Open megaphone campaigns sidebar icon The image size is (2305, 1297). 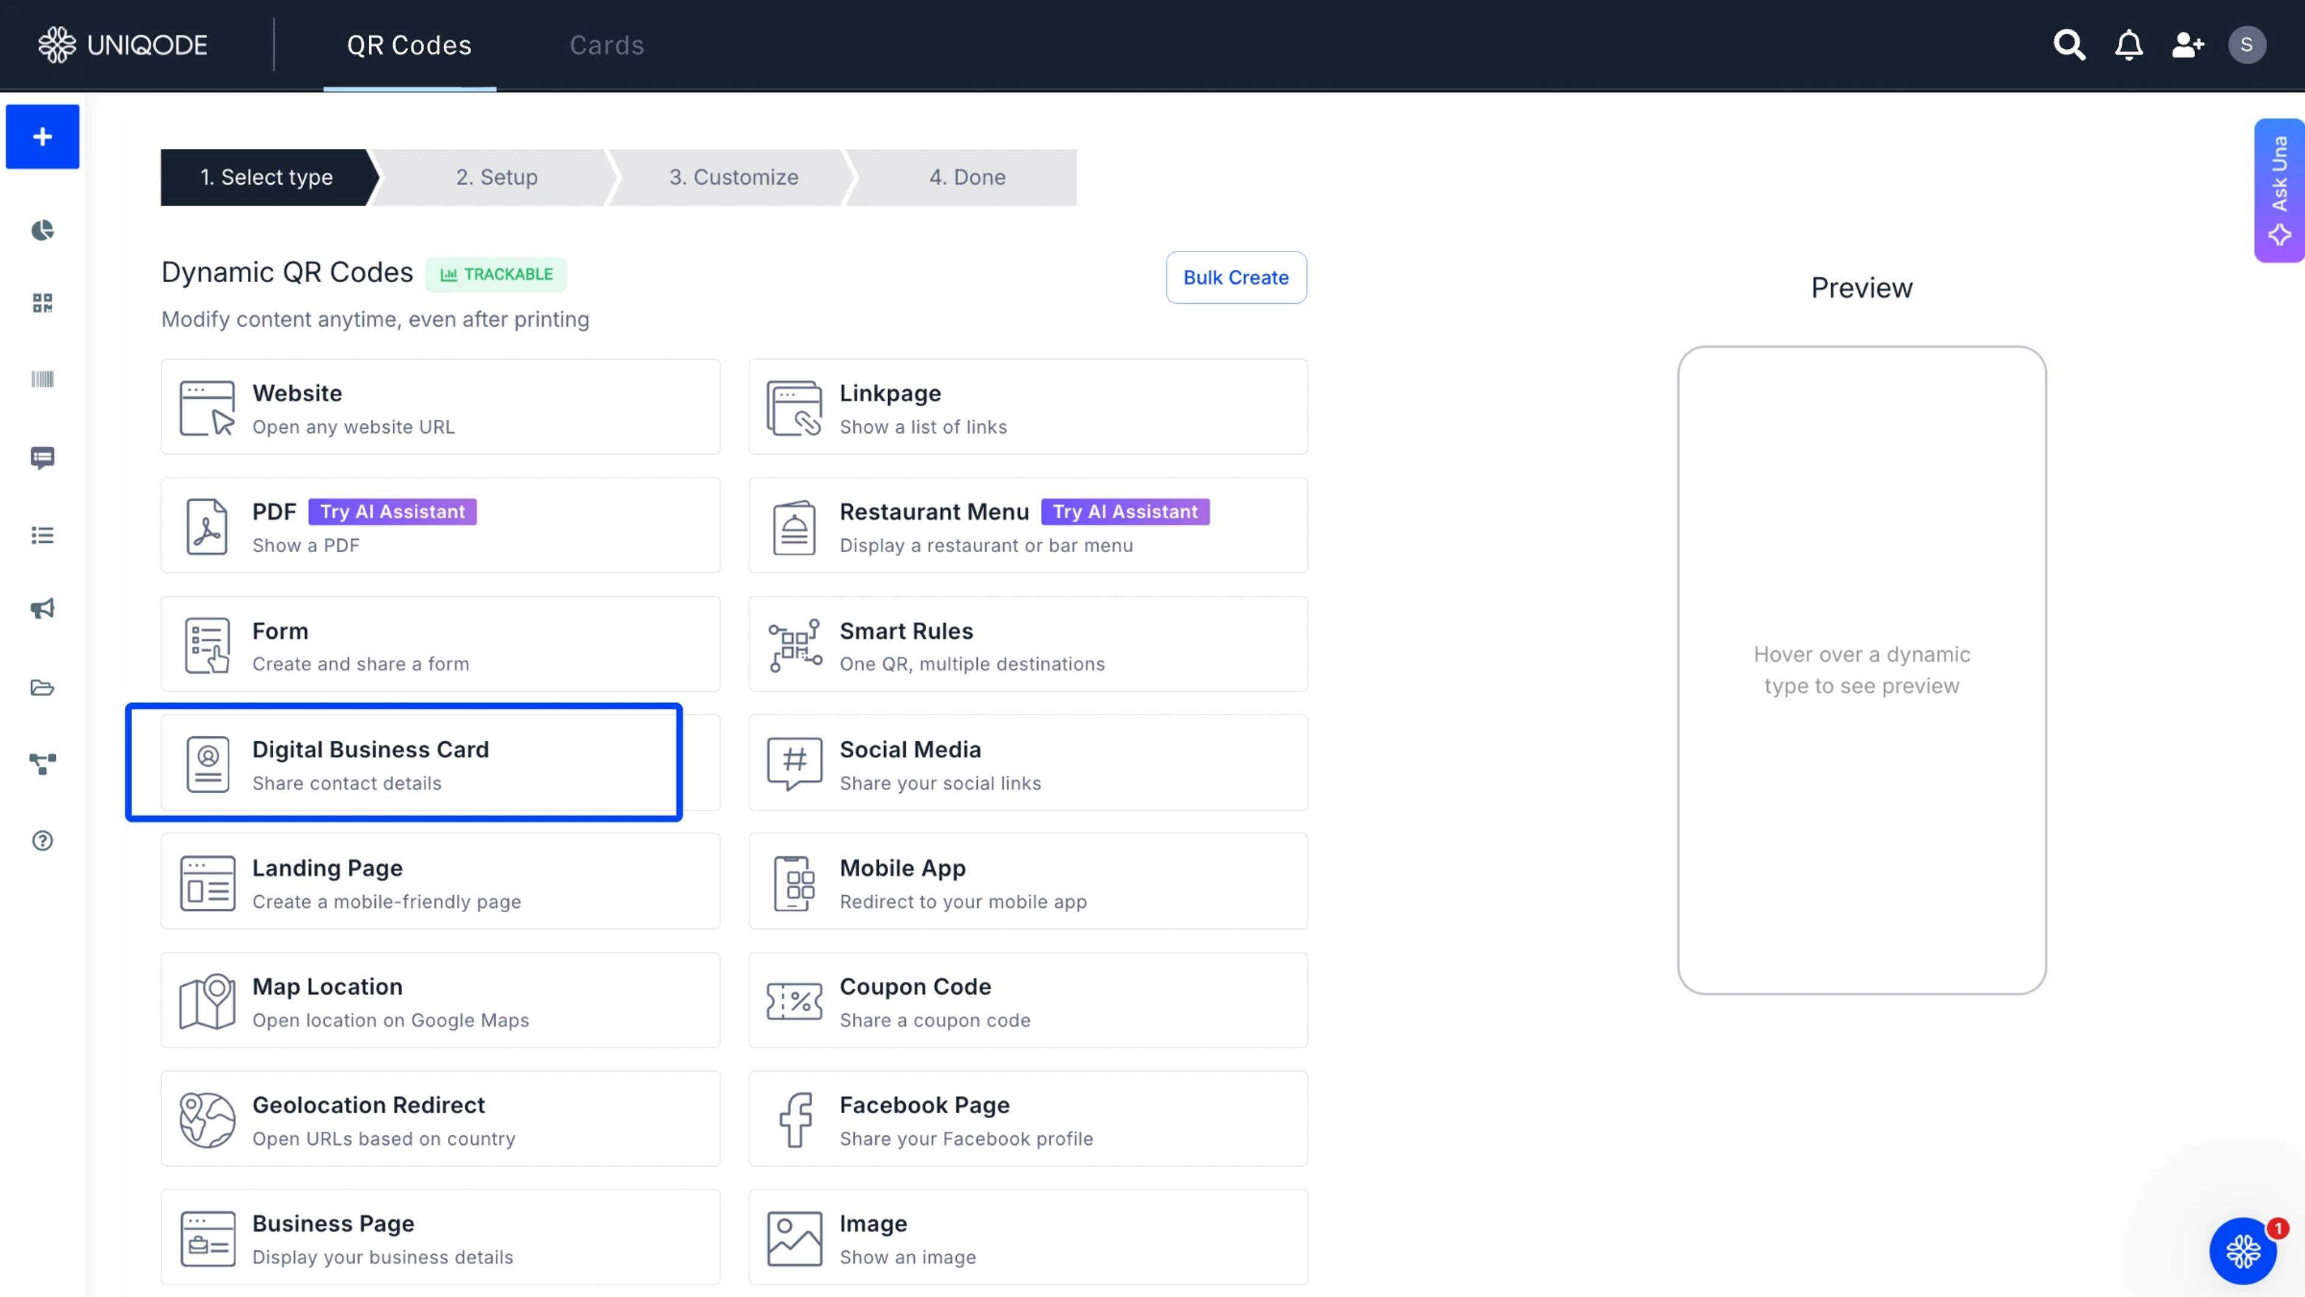point(42,609)
